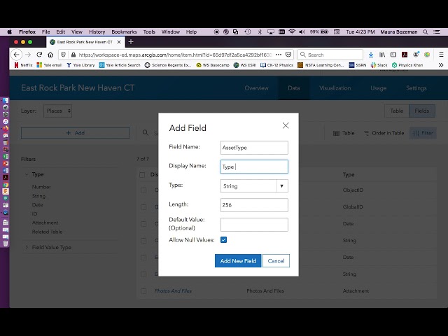The height and width of the screenshot is (336, 448).
Task: Click the Length field showing 256
Action: pyautogui.click(x=254, y=205)
